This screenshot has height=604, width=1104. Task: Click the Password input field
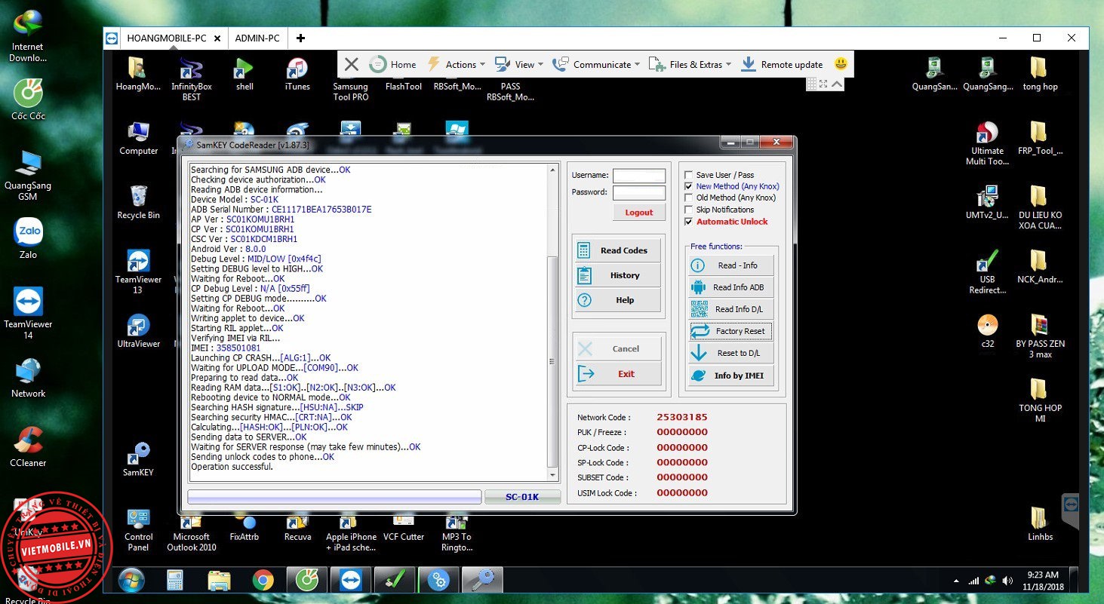tap(639, 192)
